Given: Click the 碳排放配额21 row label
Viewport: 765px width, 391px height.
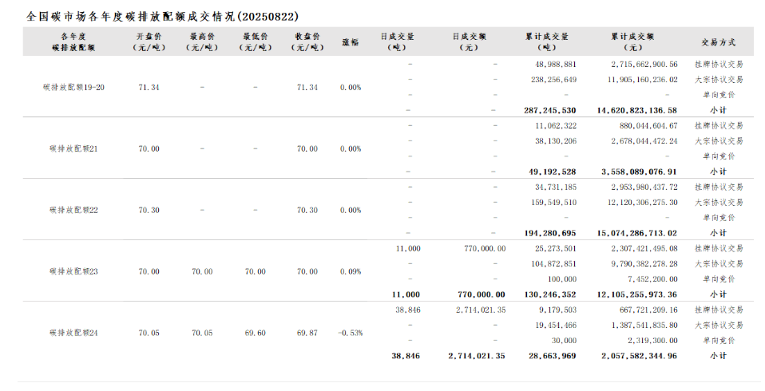Looking at the screenshot, I should 73,149.
